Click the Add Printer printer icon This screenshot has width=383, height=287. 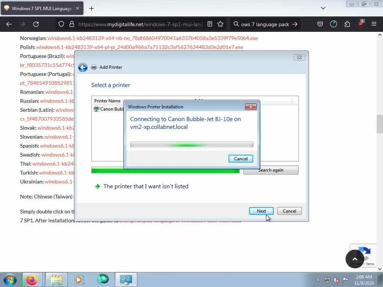(94, 67)
